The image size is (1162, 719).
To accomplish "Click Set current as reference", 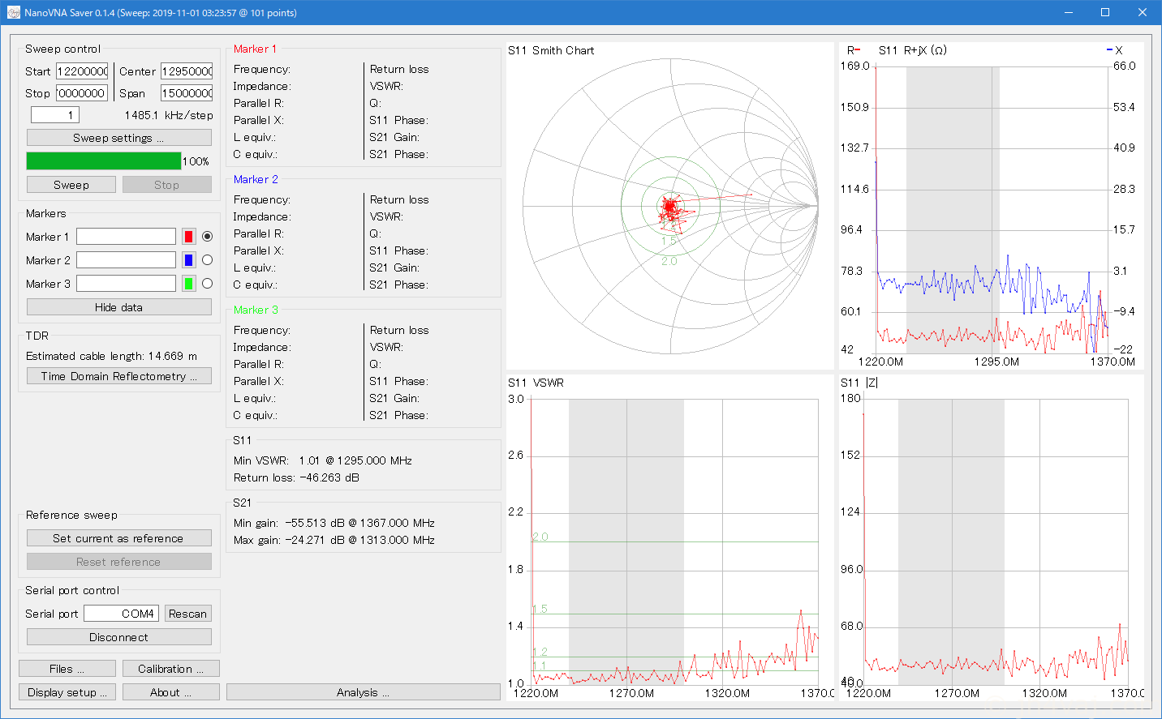I will tap(119, 538).
